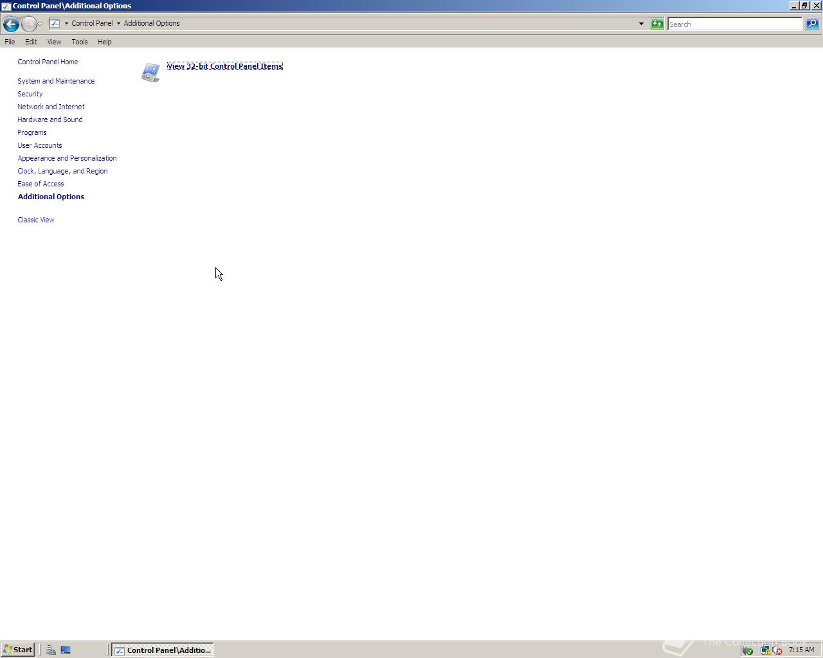Expand the arrow before Control Panel breadcrumb
Image resolution: width=823 pixels, height=658 pixels.
pyautogui.click(x=66, y=23)
